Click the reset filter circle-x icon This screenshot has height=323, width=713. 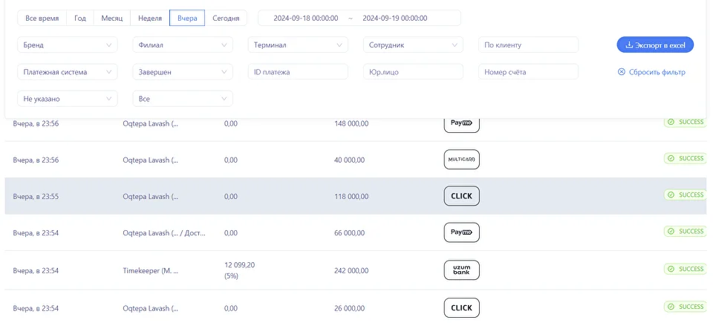pos(622,72)
